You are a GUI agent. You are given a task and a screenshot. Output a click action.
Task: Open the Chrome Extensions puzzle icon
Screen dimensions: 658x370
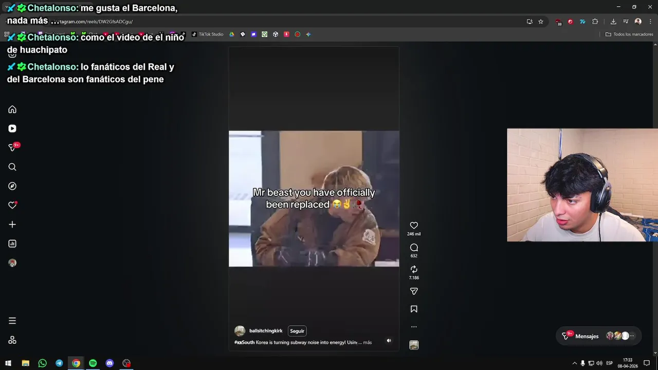595,22
